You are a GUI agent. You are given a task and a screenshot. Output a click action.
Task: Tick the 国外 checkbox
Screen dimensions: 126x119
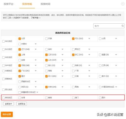click(x=100, y=98)
